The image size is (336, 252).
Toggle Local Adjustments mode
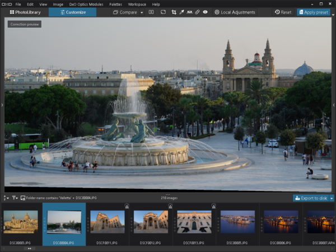(234, 12)
